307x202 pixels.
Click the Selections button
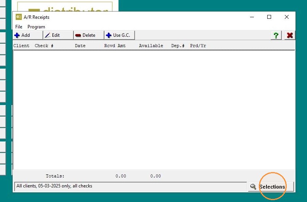(271, 187)
